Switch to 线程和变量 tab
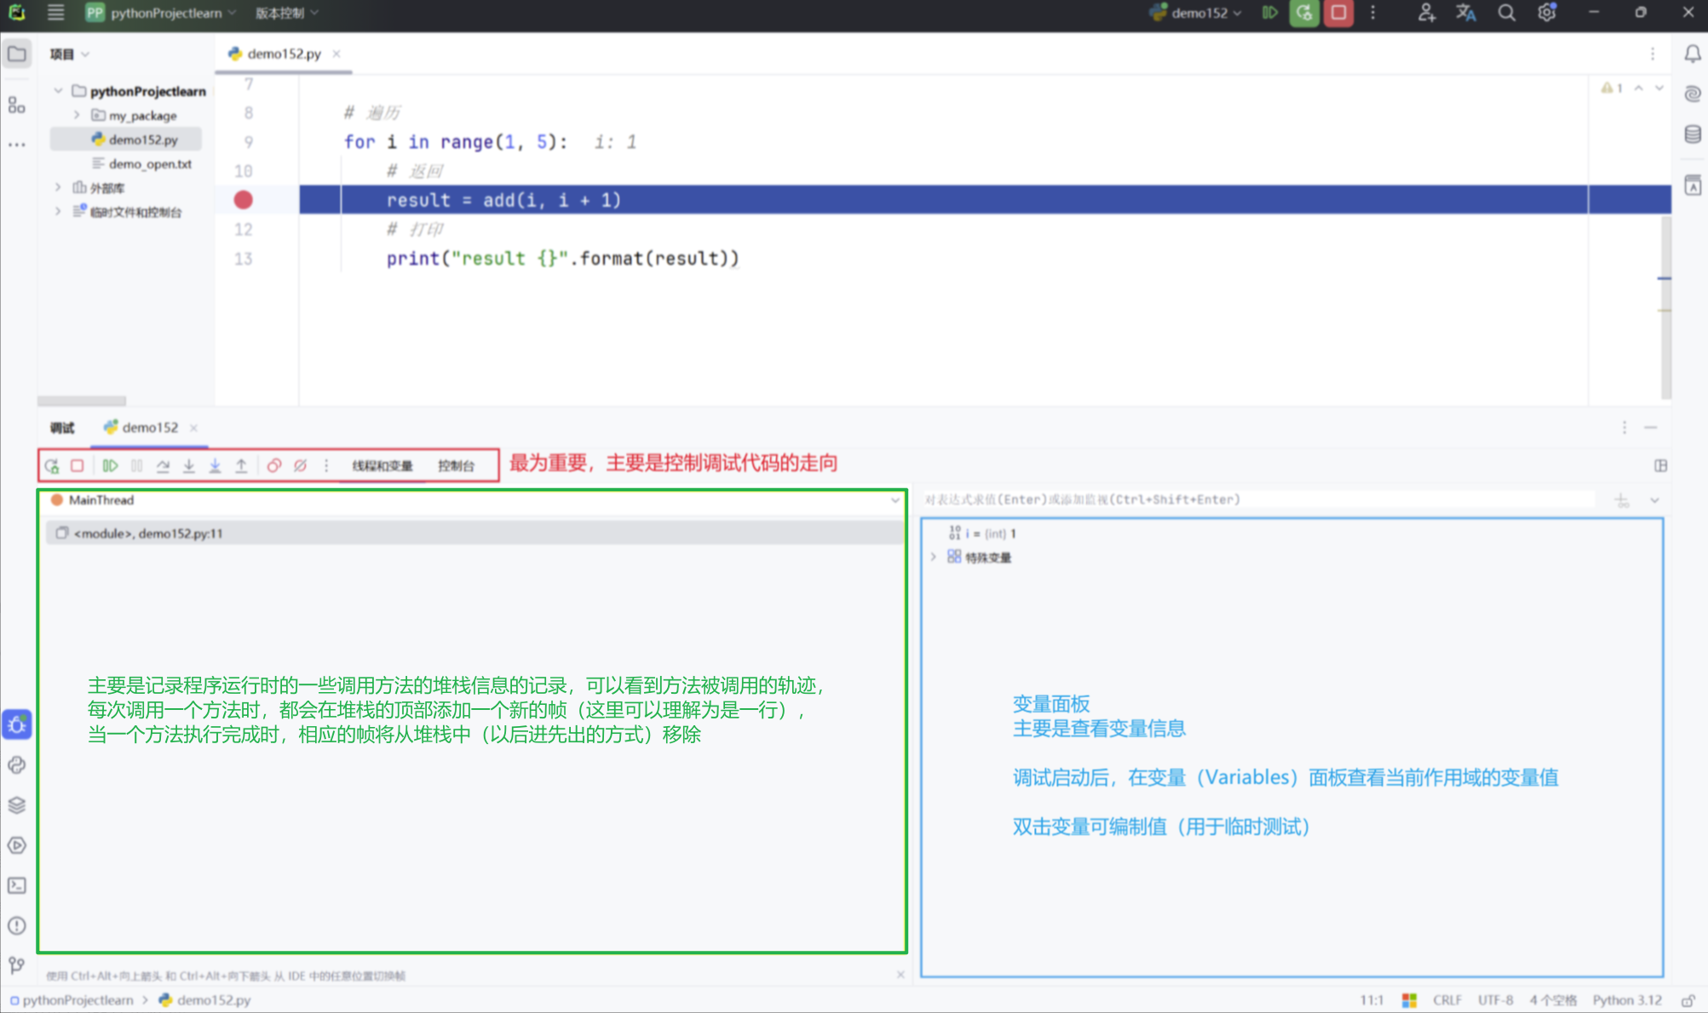Viewport: 1708px width, 1013px height. pos(382,466)
